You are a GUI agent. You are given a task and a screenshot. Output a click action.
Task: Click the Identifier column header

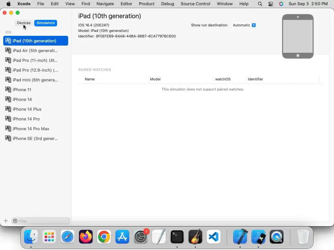pyautogui.click(x=255, y=79)
